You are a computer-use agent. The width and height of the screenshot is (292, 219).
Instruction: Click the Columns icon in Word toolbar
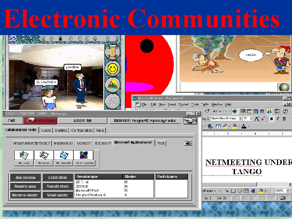[262, 111]
